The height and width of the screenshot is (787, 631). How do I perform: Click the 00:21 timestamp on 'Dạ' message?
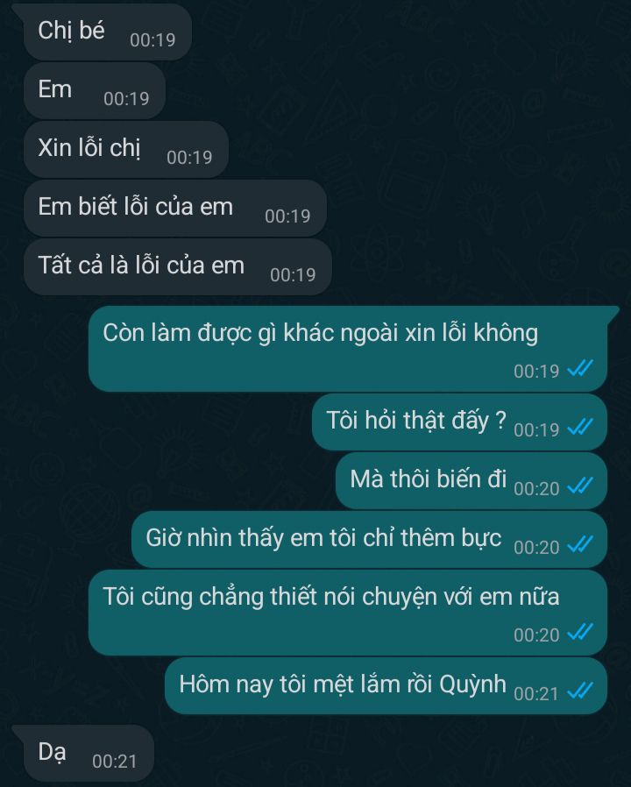click(115, 762)
